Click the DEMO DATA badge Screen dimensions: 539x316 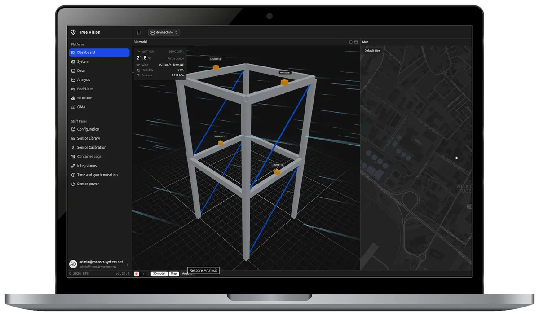tap(176, 52)
